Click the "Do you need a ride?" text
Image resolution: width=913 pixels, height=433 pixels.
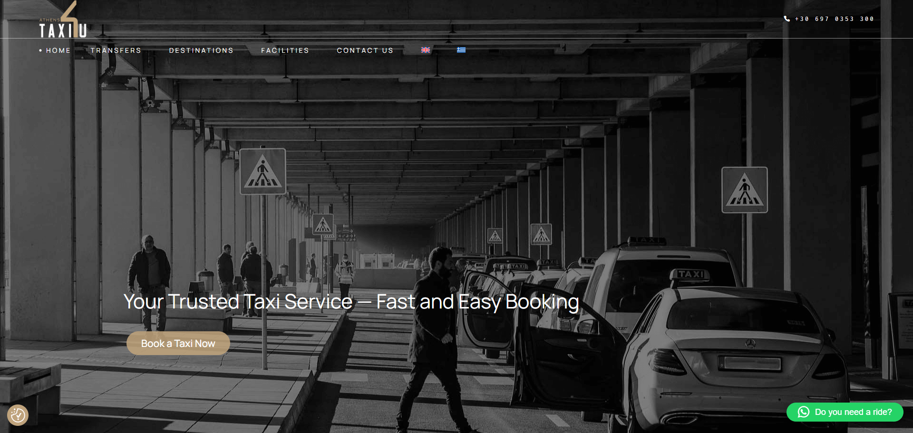[x=853, y=412]
